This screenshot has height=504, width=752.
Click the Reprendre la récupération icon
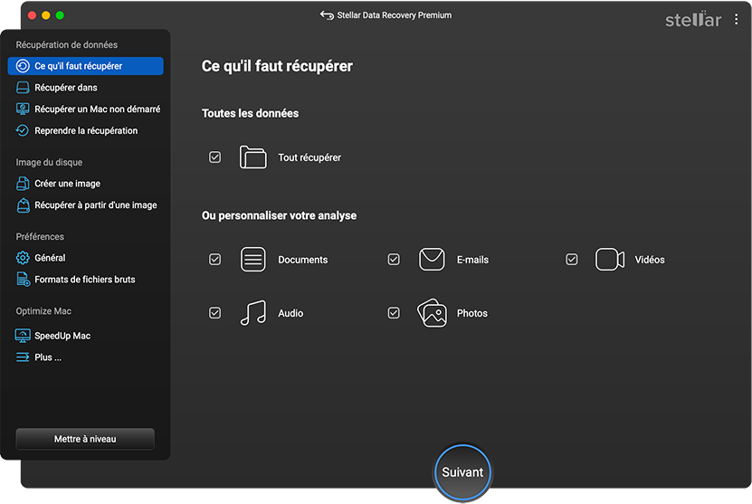point(23,130)
